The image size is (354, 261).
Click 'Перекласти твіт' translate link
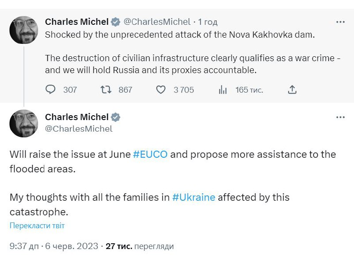click(37, 226)
